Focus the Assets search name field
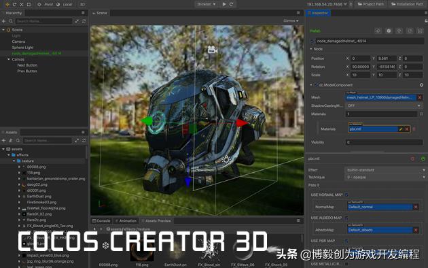The width and height of the screenshot is (428, 268). 48,140
